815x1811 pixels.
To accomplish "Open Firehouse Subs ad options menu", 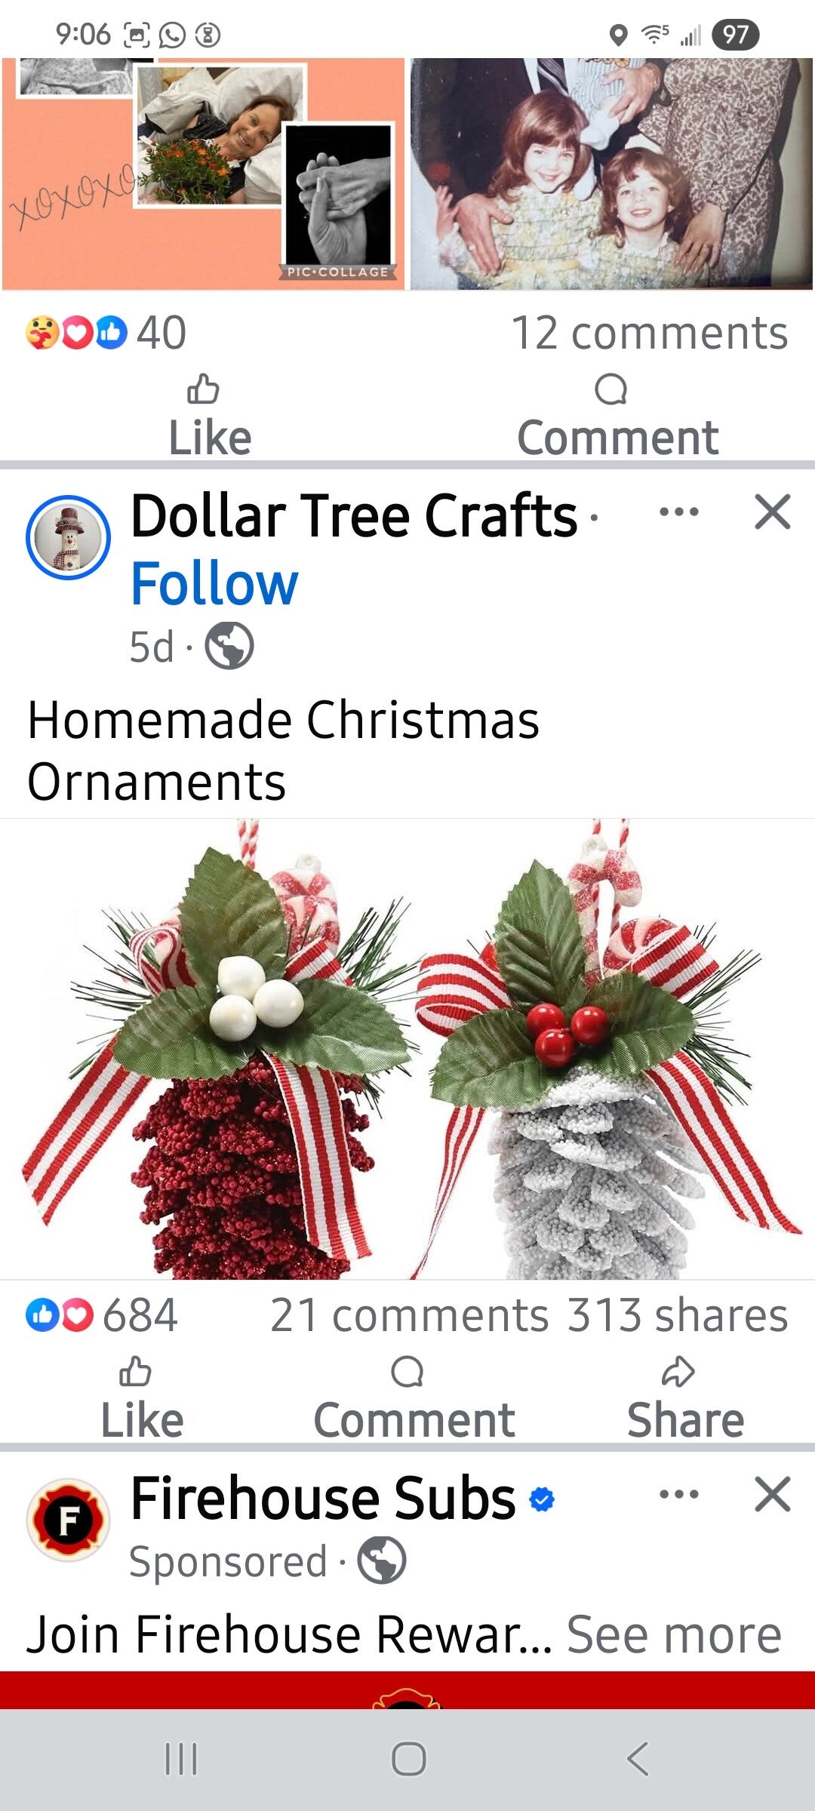I will click(678, 1494).
